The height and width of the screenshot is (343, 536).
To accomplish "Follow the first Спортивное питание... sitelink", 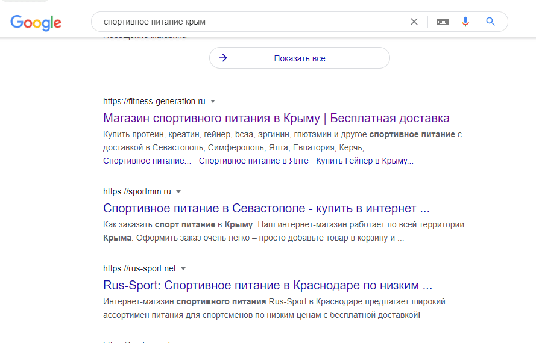I will 147,161.
